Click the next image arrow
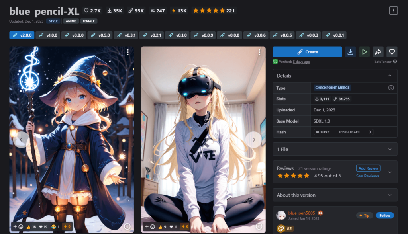Viewport: 408px width, 234px height. [x=253, y=140]
